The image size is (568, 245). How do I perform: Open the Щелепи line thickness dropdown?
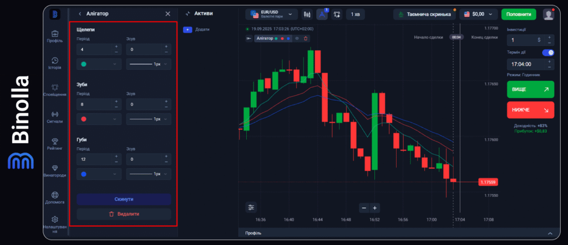point(148,64)
